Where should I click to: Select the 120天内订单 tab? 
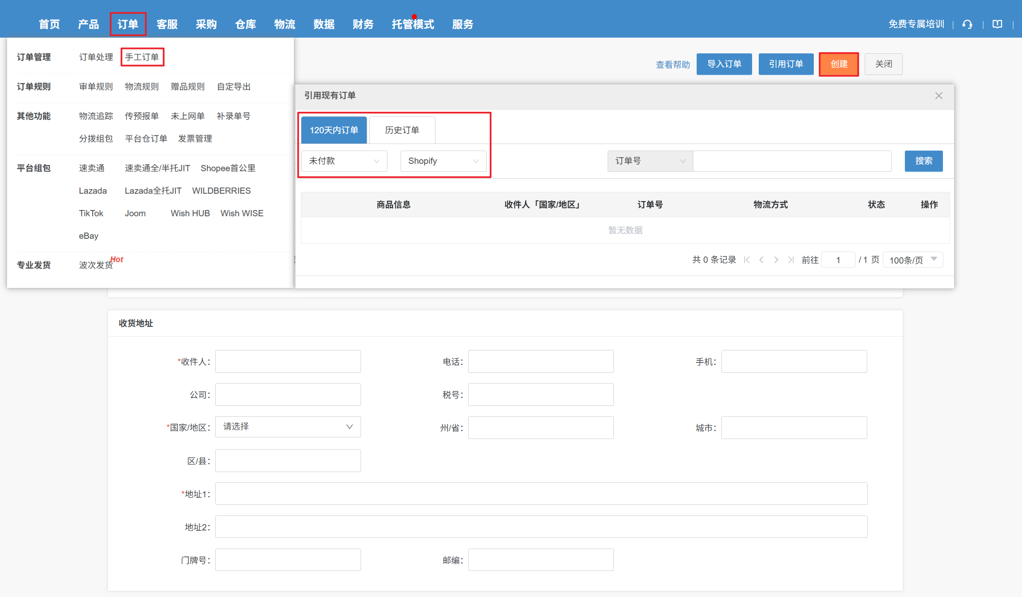pyautogui.click(x=334, y=130)
